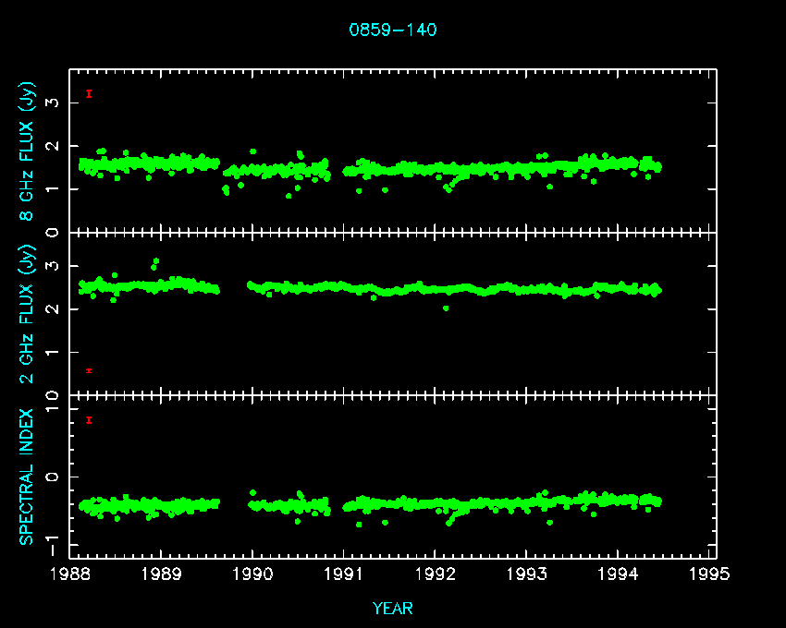This screenshot has height=628, width=786.
Task: Click the 1989 tick label on the x-axis
Action: coord(162,574)
